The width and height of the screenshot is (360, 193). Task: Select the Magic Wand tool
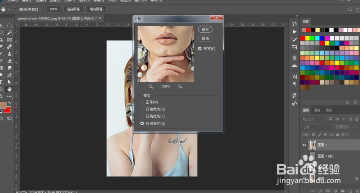pos(9,33)
